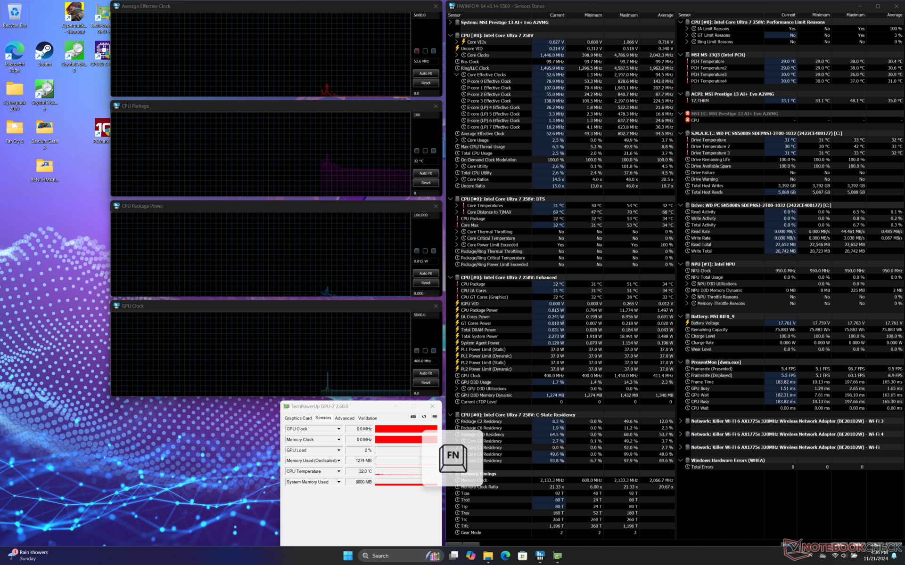Collapse the Core Effective Clocks tree row
905x565 pixels.
(456, 75)
